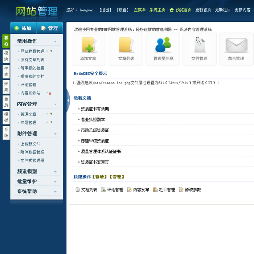Open document 资质证书变更页

(95, 162)
